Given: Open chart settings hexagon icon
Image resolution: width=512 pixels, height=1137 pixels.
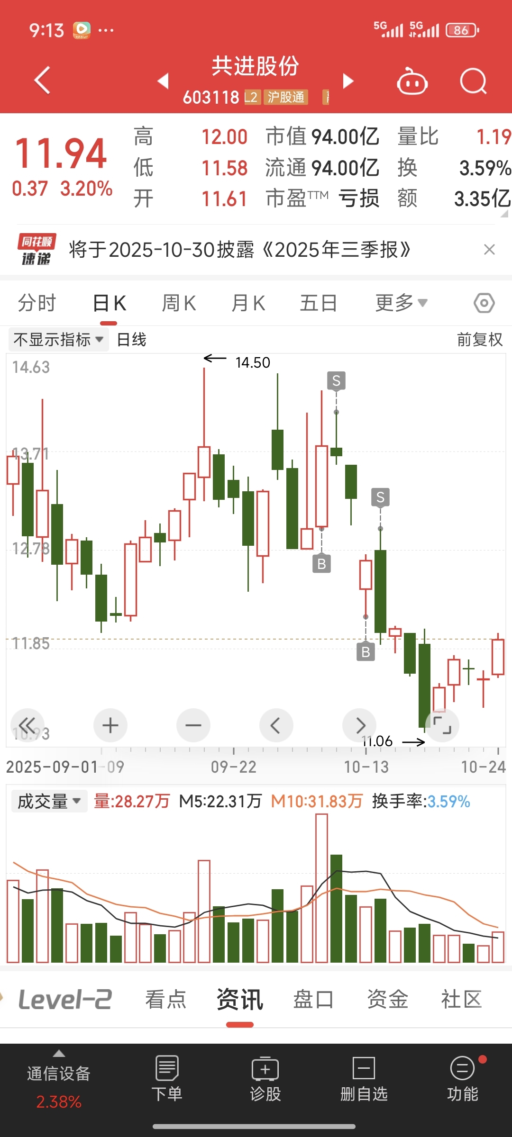Looking at the screenshot, I should pyautogui.click(x=484, y=303).
